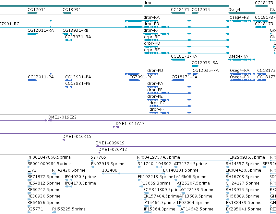Click EST RP004197574.5prime
Screen dimensions: 276x214
tap(158, 157)
